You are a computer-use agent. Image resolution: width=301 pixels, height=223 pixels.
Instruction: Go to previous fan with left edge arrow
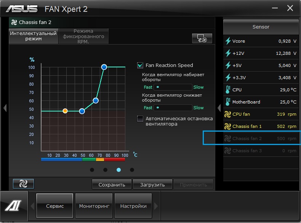(x=5, y=108)
